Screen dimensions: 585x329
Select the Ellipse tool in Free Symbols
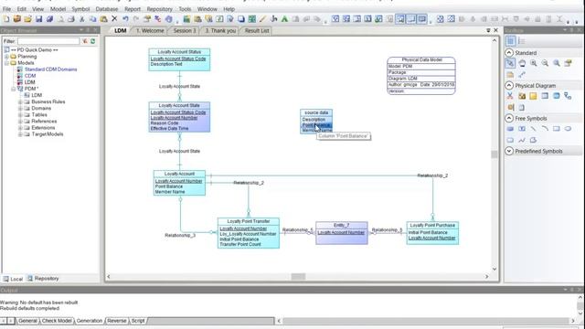[x=569, y=129]
